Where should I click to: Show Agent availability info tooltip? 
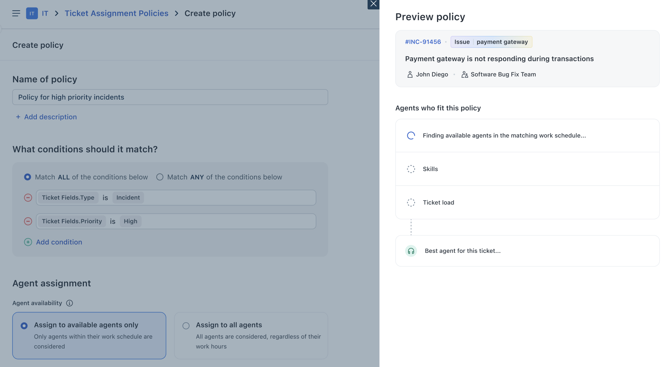[69, 303]
